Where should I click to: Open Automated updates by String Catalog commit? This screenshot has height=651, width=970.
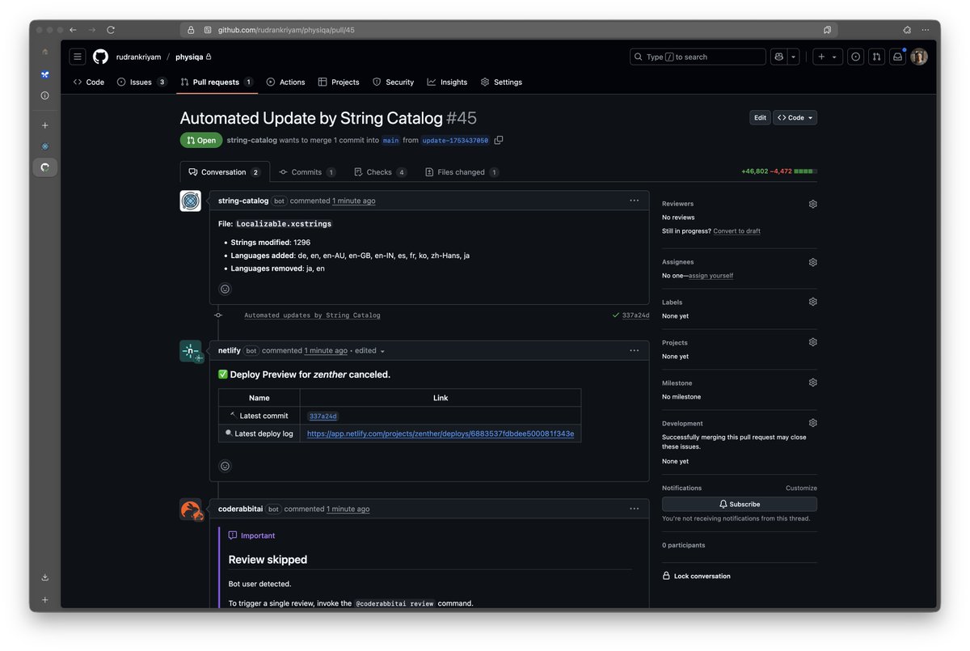(312, 315)
